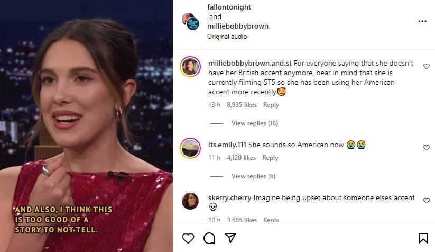Screen dimensions: 435x252
Task: Open the milliebobbybrown profile link
Action: tap(238, 26)
